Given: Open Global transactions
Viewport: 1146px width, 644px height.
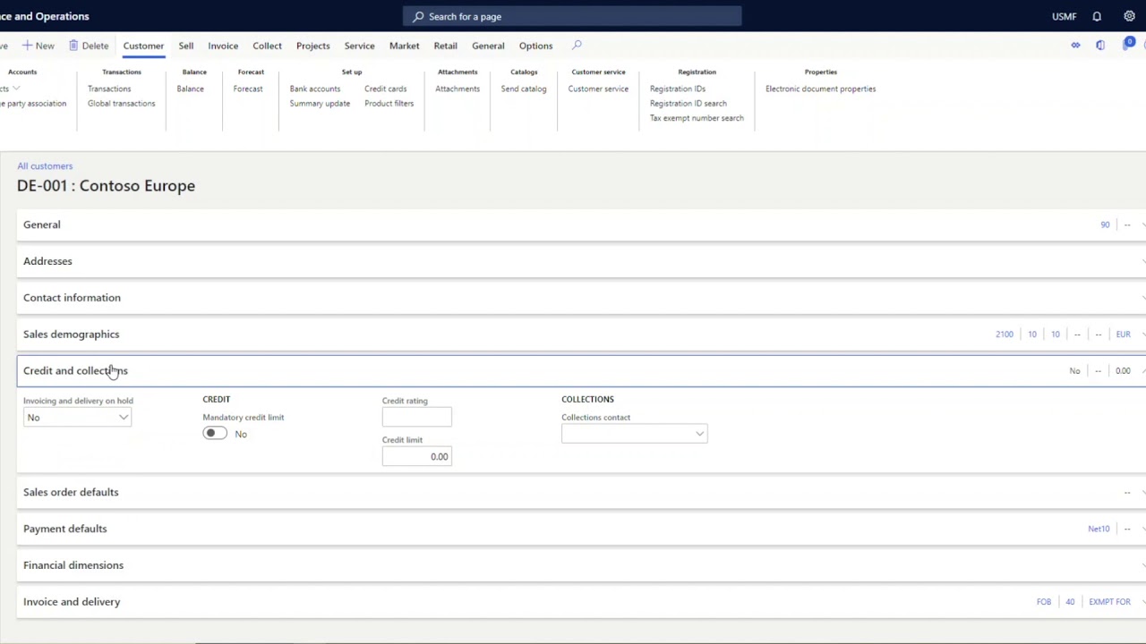Looking at the screenshot, I should click(121, 103).
